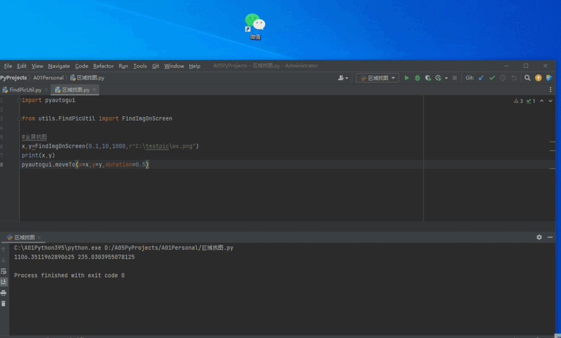Screen dimensions: 561x338
Task: Open the Edit menu
Action: (x=21, y=66)
